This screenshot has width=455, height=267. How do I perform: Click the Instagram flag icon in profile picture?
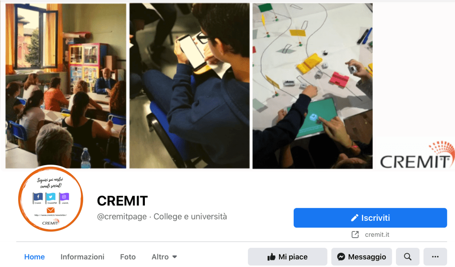click(x=64, y=197)
